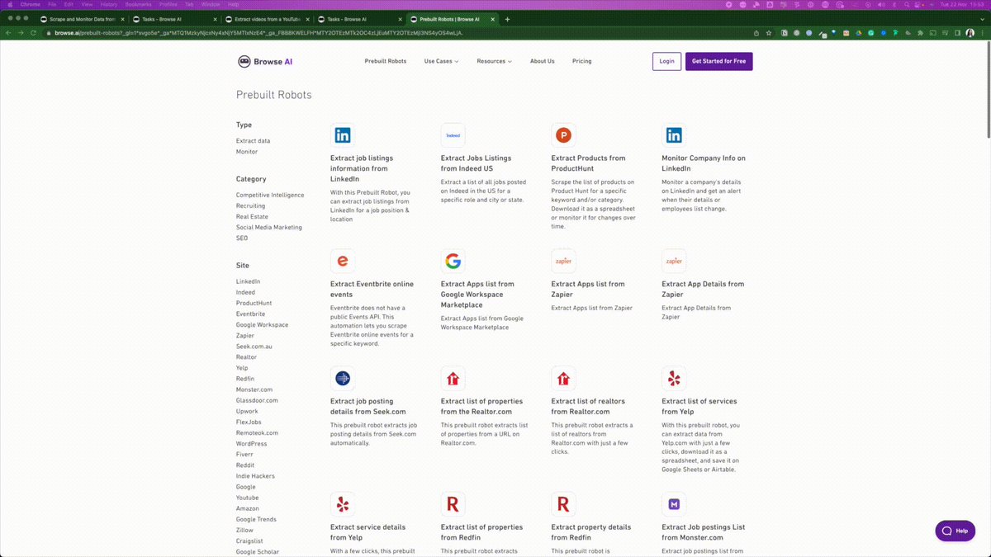The width and height of the screenshot is (991, 557).
Task: Filter by Competitive Intelligence category
Action: [270, 196]
